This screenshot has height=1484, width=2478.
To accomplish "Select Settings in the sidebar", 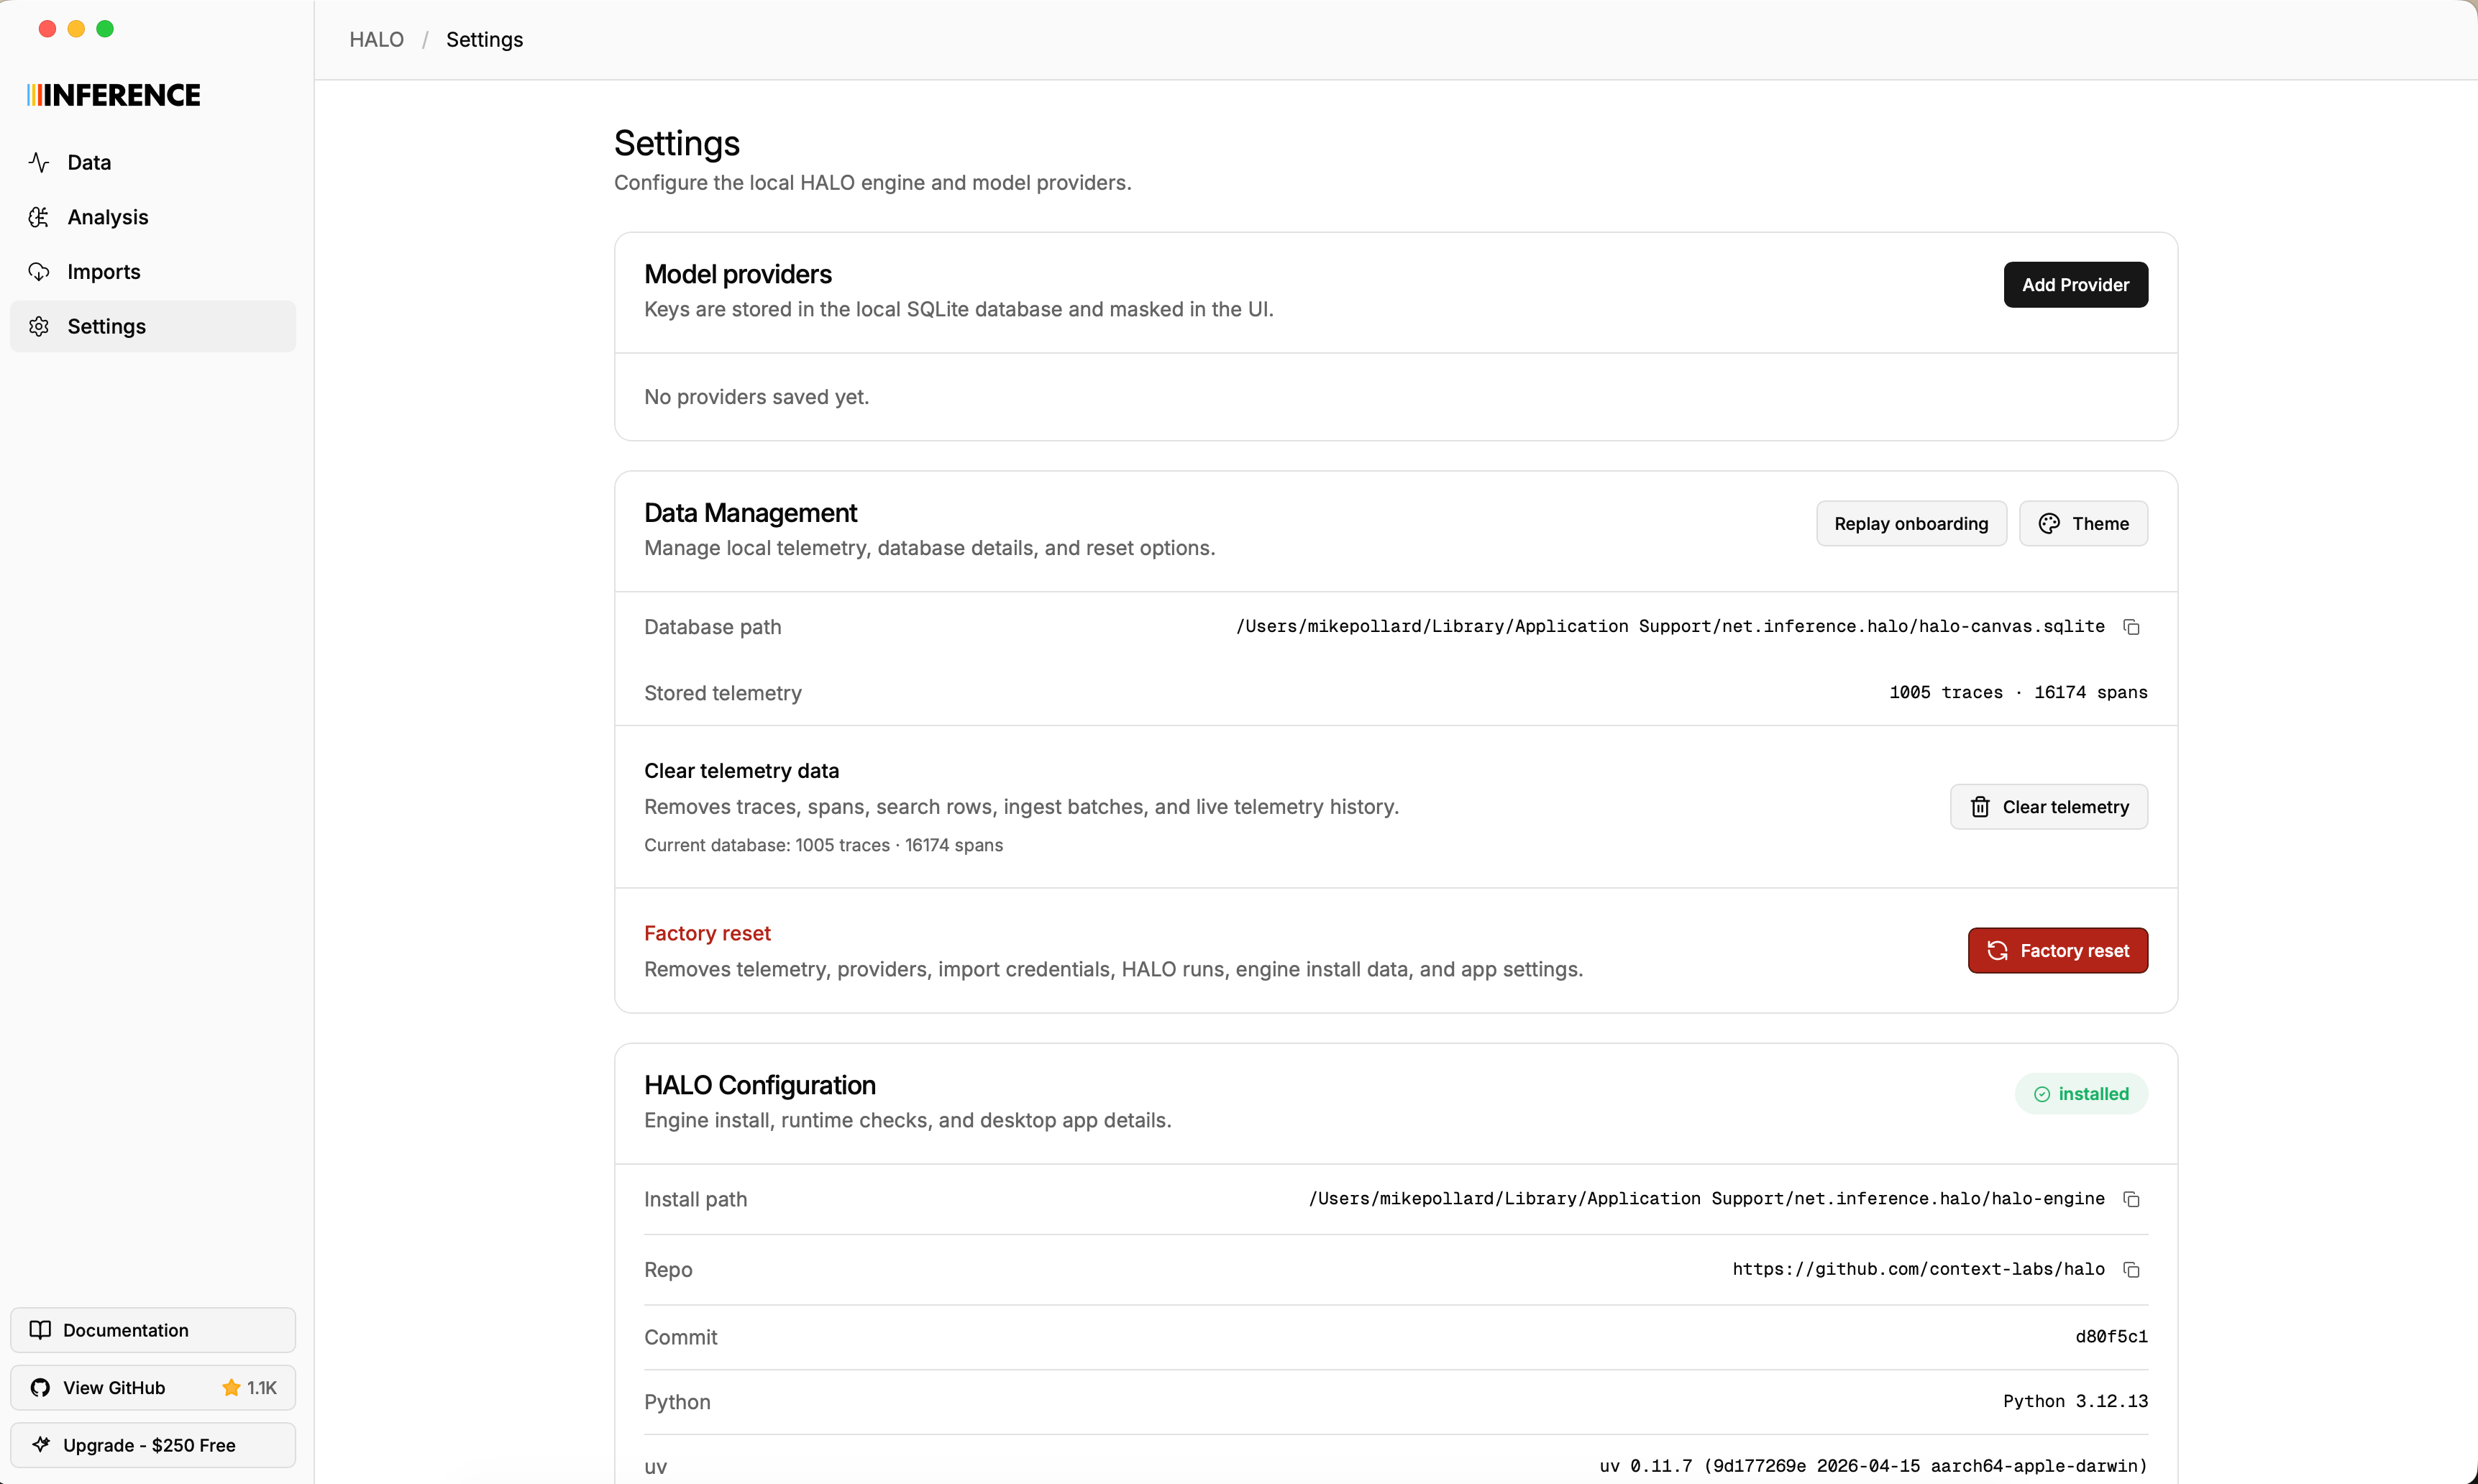I will pyautogui.click(x=153, y=326).
